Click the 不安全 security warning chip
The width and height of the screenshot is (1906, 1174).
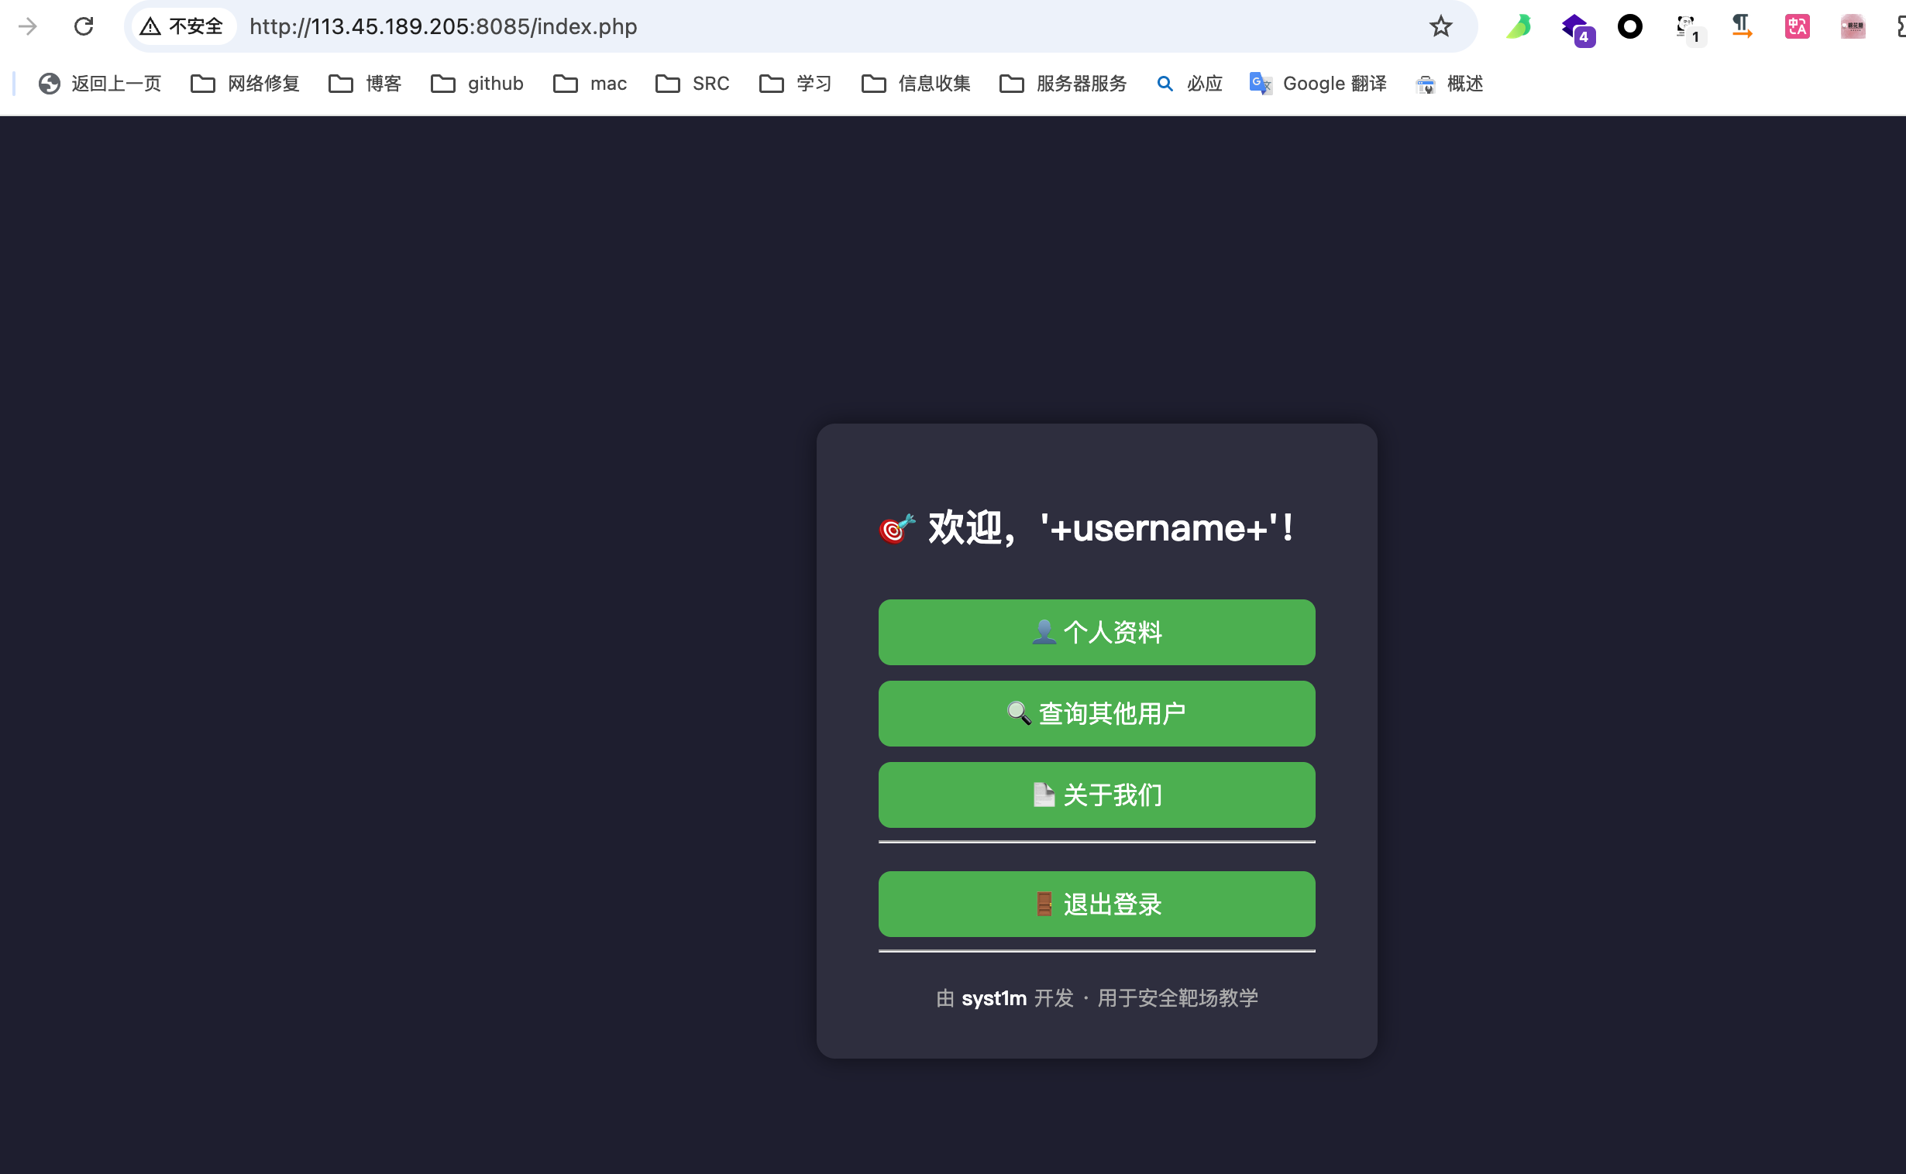coord(182,26)
